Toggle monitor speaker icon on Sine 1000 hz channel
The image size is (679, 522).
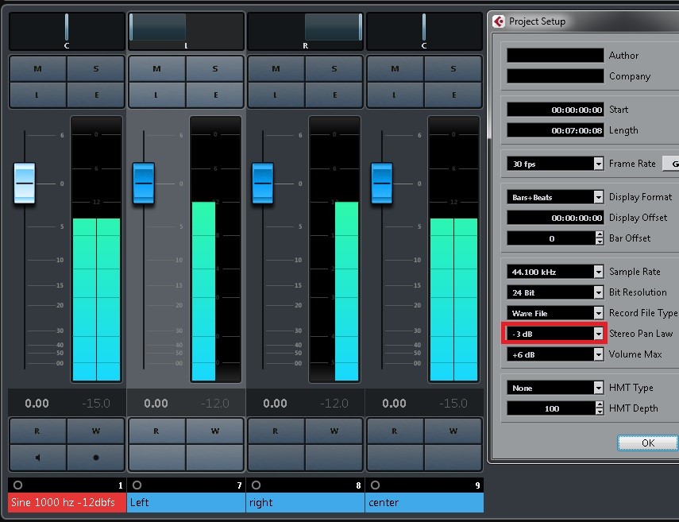pyautogui.click(x=38, y=458)
